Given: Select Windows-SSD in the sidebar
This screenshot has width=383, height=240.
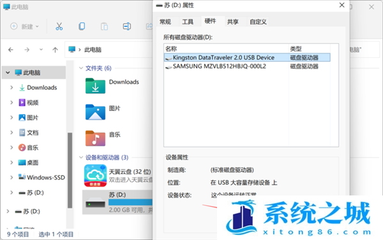Looking at the screenshot, I should click(x=41, y=178).
